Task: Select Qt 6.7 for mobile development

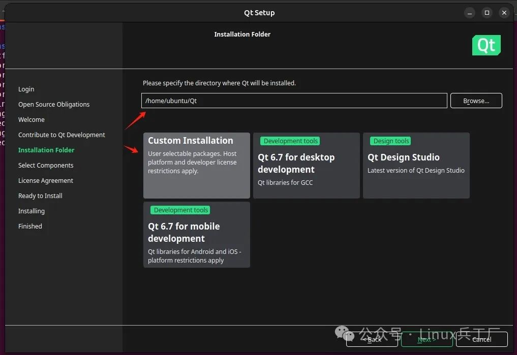Action: (196, 234)
